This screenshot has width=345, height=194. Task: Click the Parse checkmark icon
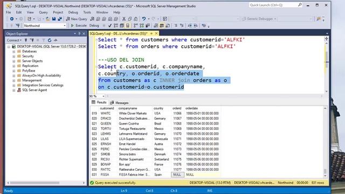(x=110, y=26)
